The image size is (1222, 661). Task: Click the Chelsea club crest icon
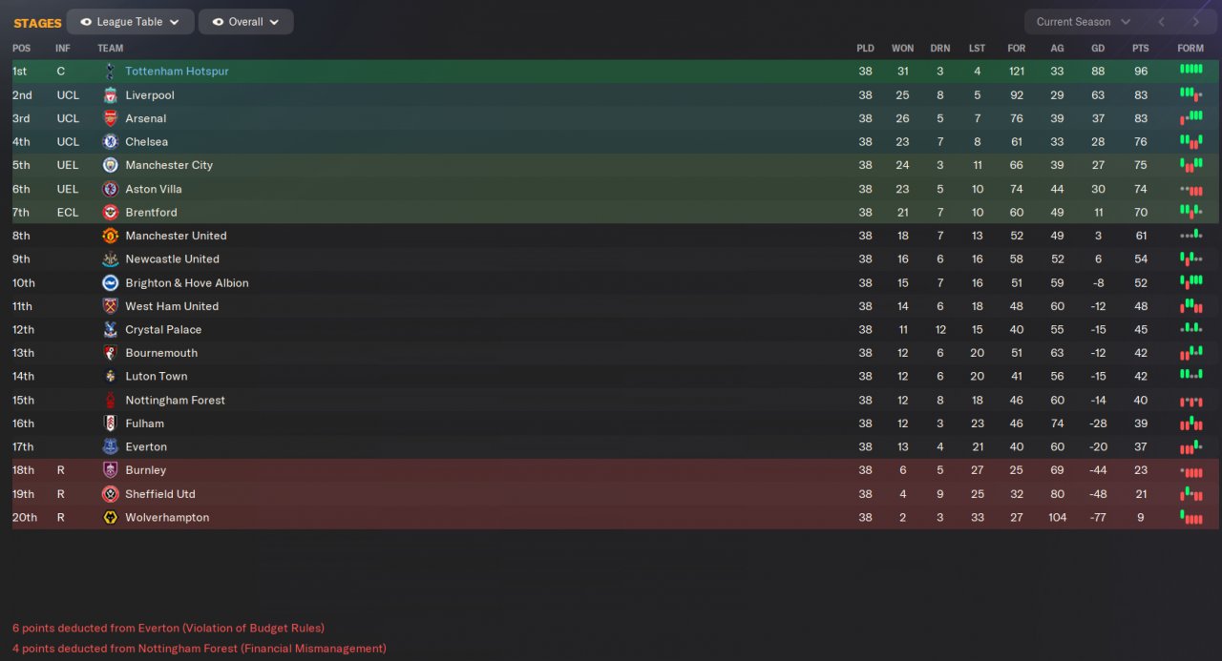point(110,142)
